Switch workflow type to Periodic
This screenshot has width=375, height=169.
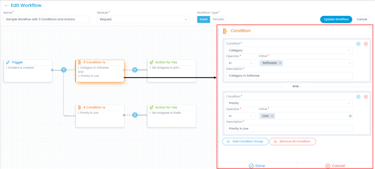coord(219,19)
